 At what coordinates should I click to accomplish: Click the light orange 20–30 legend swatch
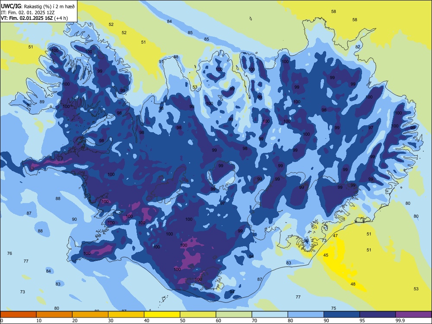[x=90, y=314]
